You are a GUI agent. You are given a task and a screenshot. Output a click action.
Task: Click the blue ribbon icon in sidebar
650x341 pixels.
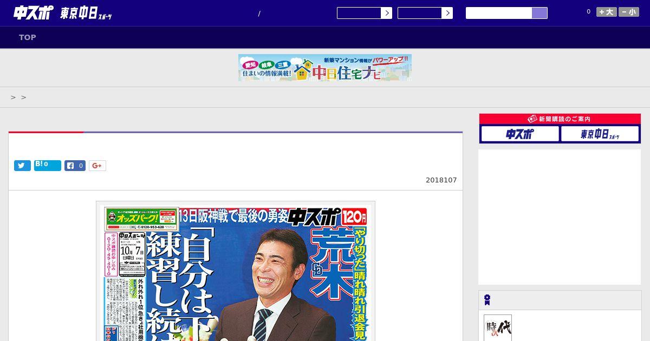pyautogui.click(x=487, y=300)
